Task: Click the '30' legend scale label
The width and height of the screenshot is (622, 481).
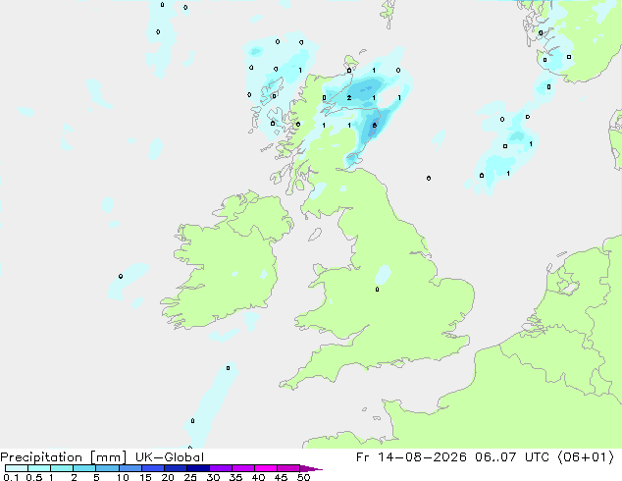Action: [x=213, y=477]
